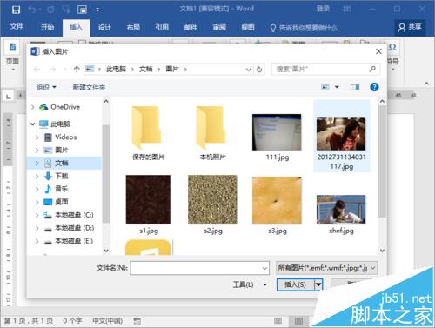The width and height of the screenshot is (435, 328).
Task: Open the address bar history dropdown
Action: click(248, 70)
